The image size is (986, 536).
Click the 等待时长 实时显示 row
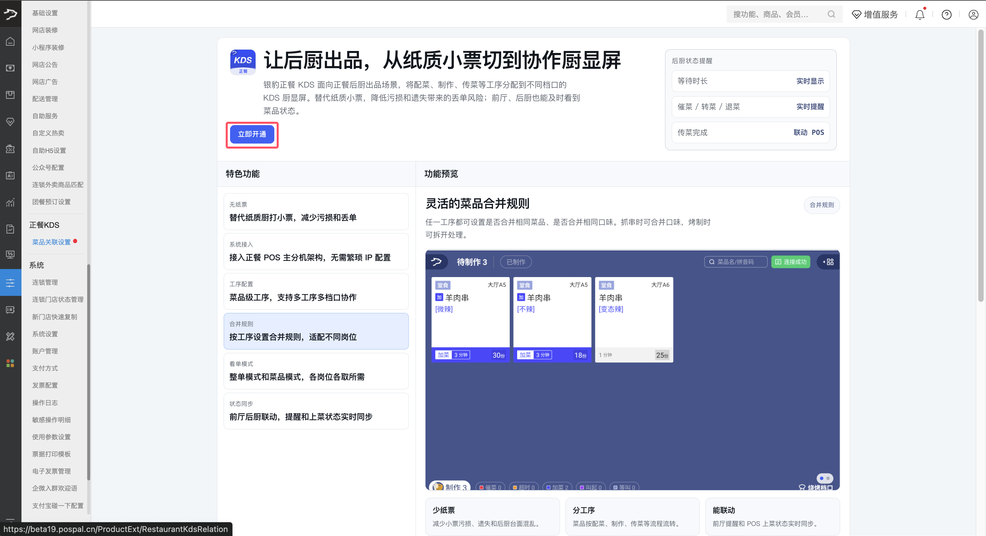750,81
